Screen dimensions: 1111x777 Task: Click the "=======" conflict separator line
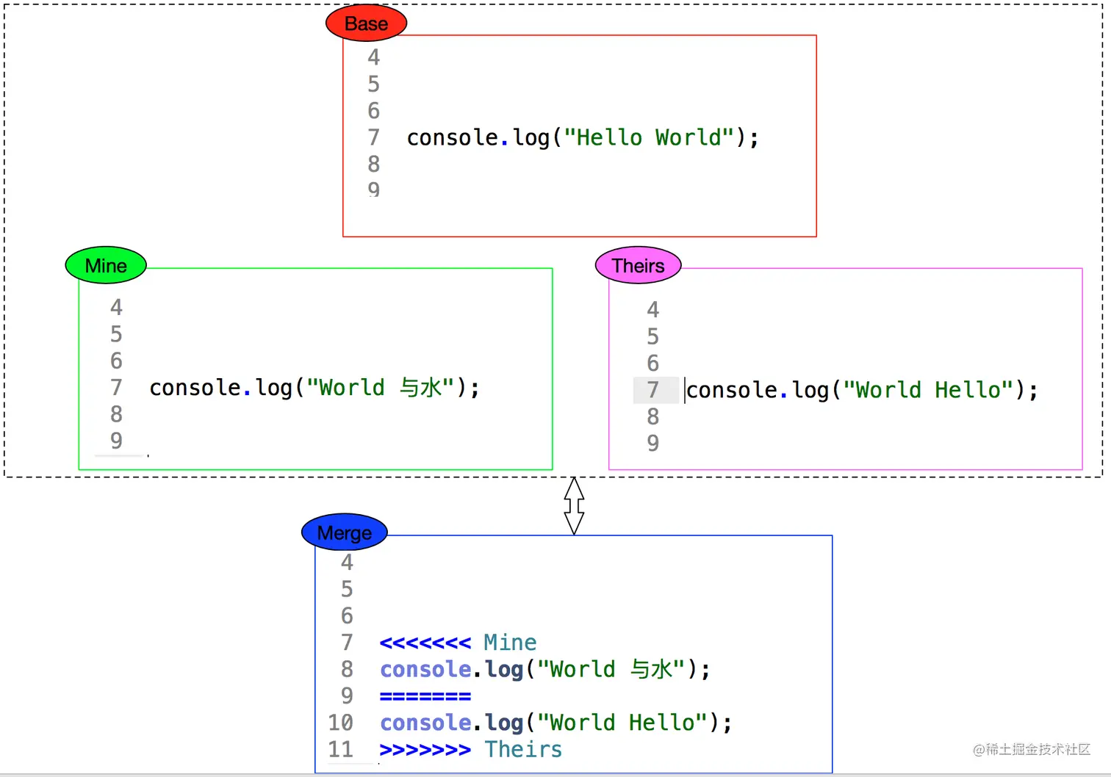pos(425,695)
